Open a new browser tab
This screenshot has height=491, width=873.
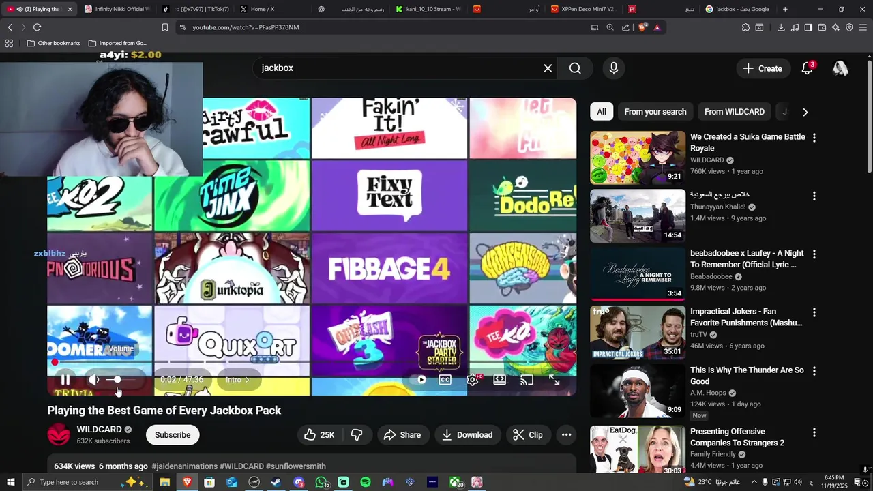[785, 9]
